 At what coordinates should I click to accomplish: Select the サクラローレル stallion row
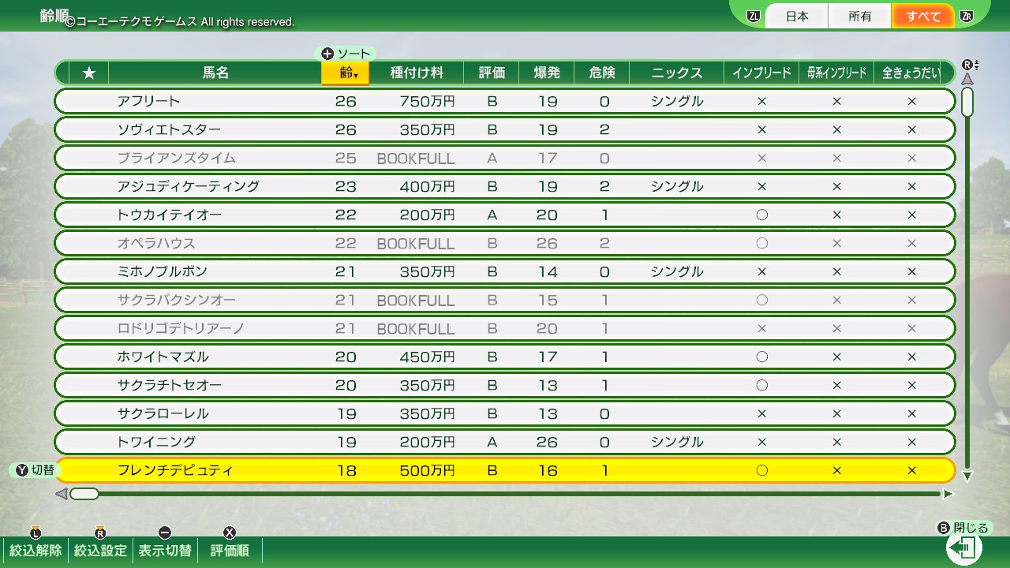505,413
